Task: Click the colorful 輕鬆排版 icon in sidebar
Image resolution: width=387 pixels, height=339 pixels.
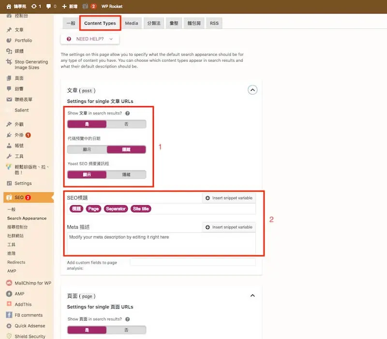Action: point(9,167)
